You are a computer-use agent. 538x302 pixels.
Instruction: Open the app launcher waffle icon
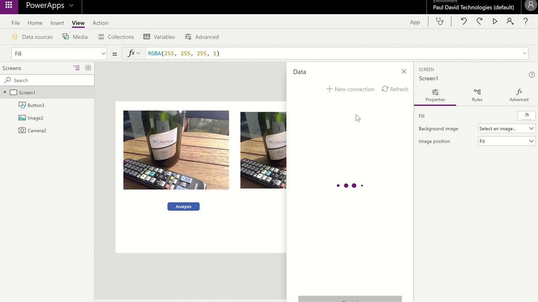click(8, 5)
